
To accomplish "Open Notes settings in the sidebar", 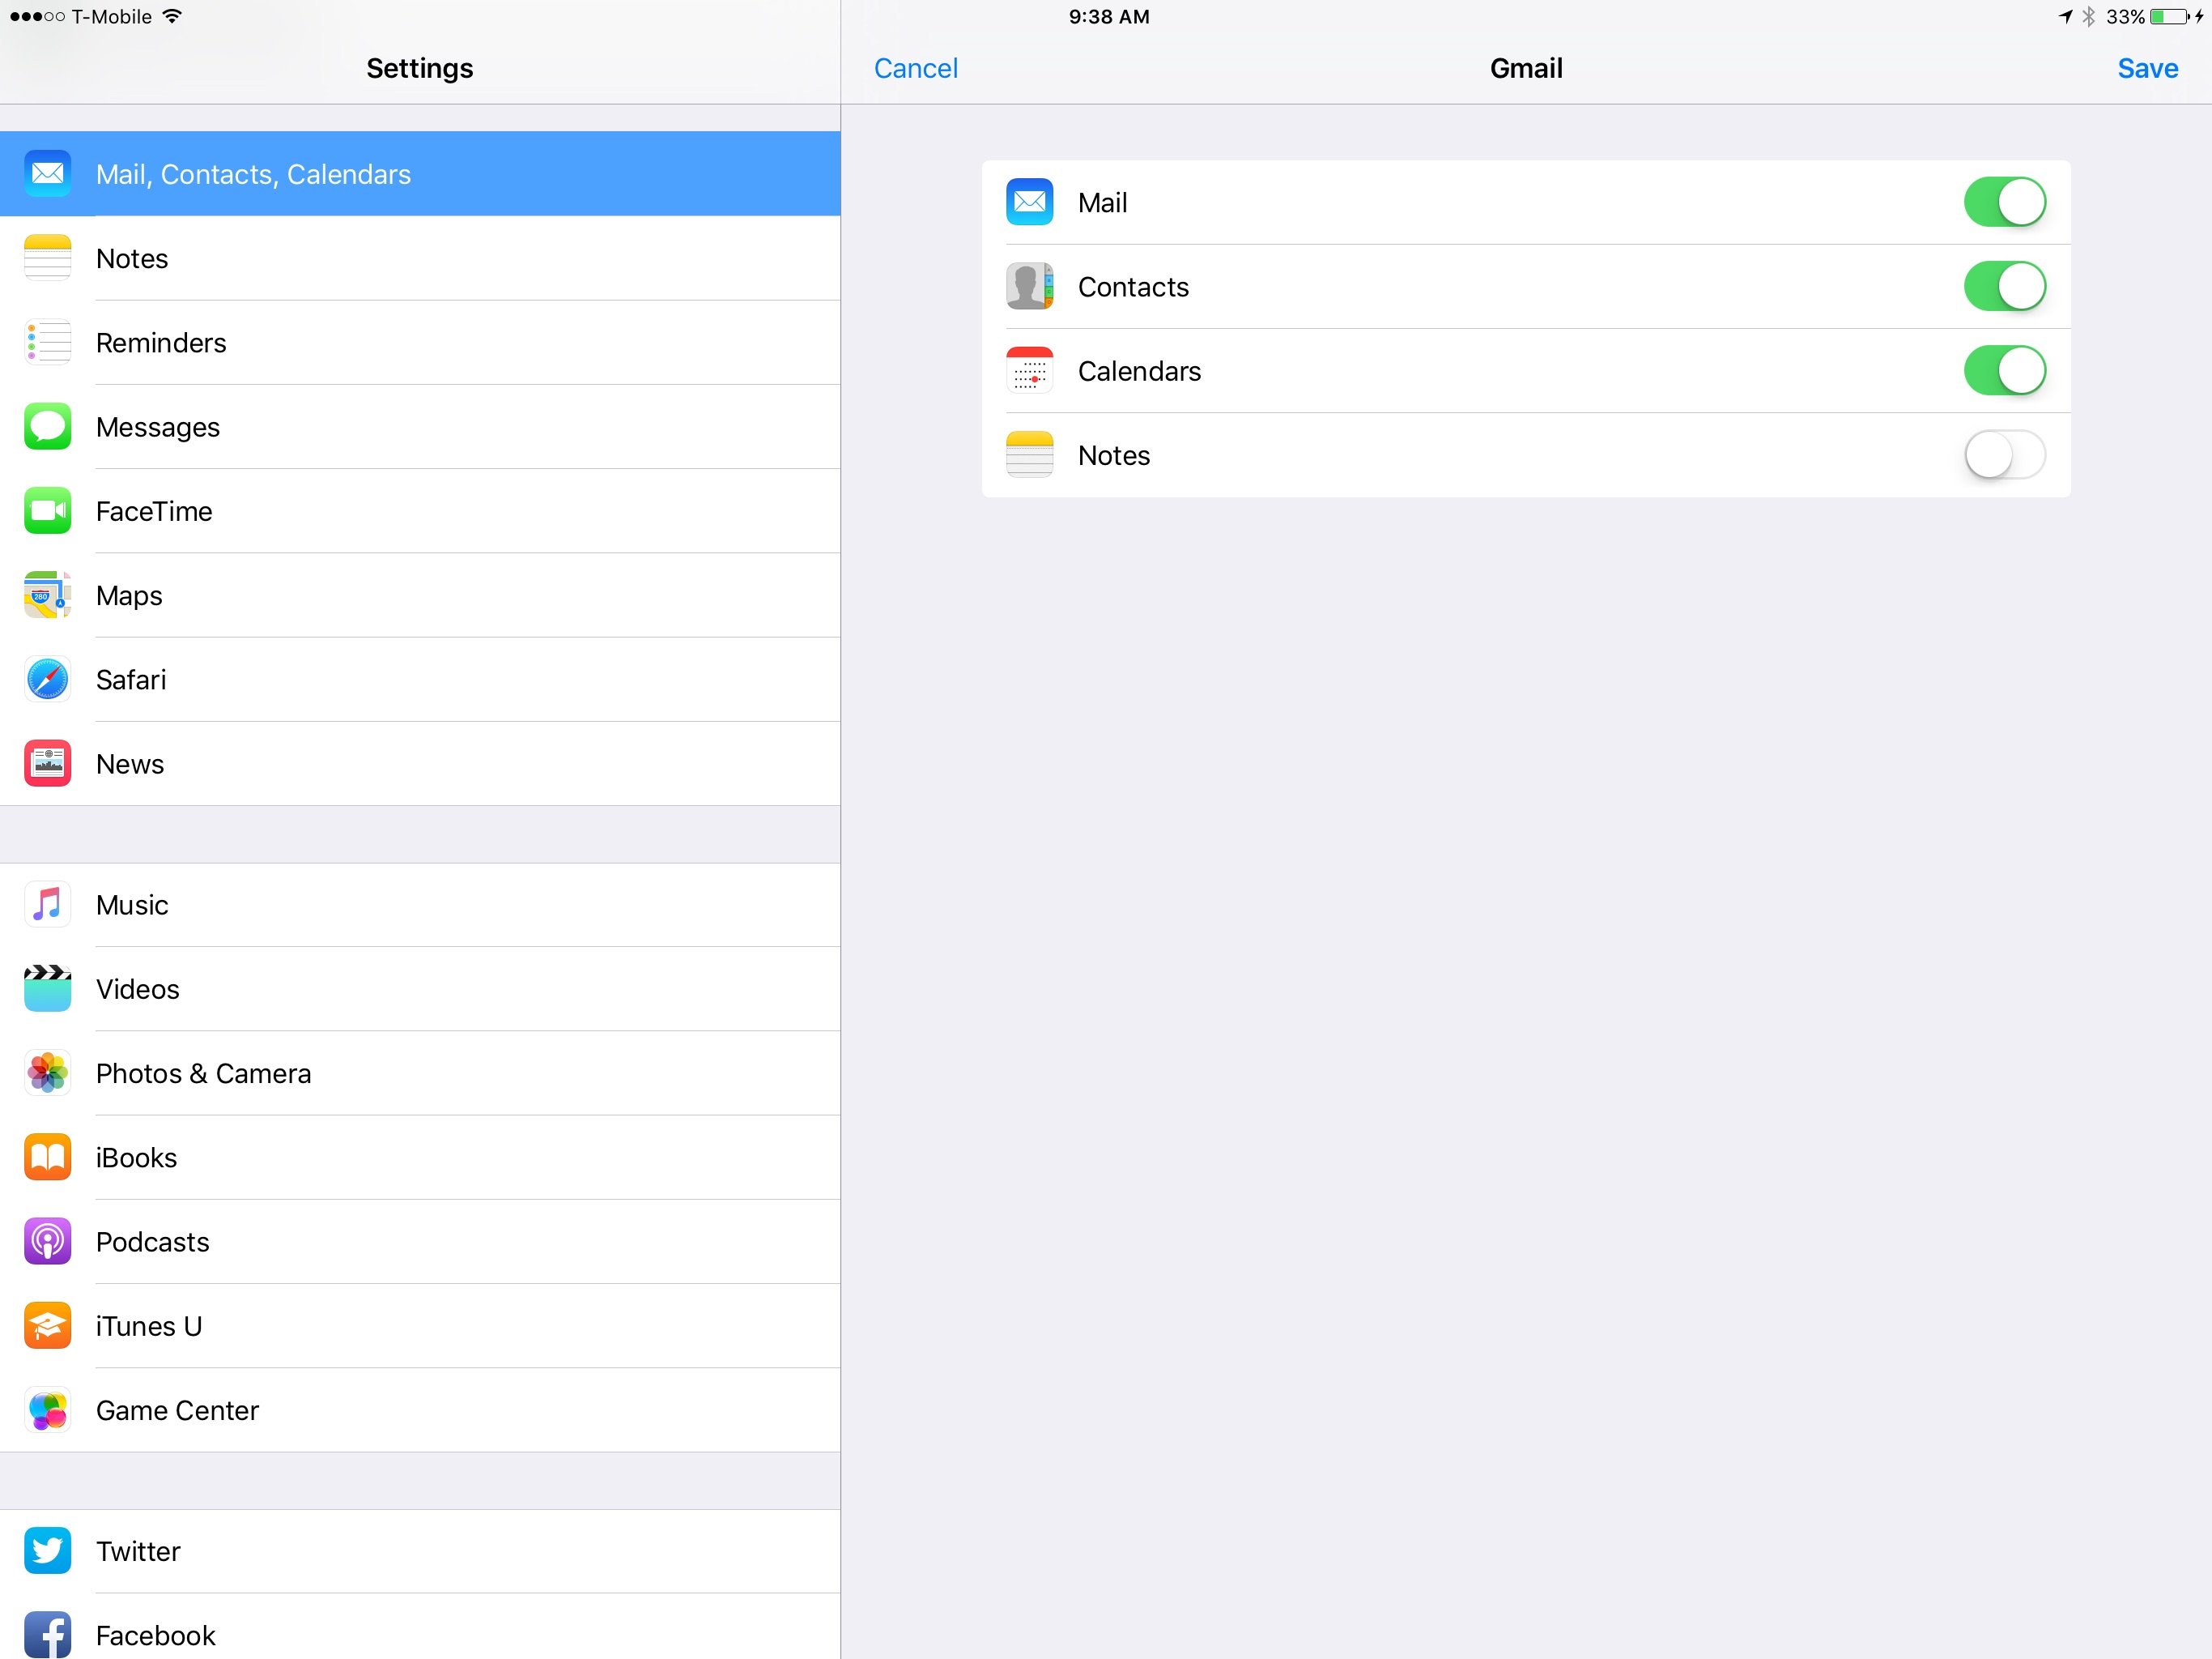I will 420,258.
